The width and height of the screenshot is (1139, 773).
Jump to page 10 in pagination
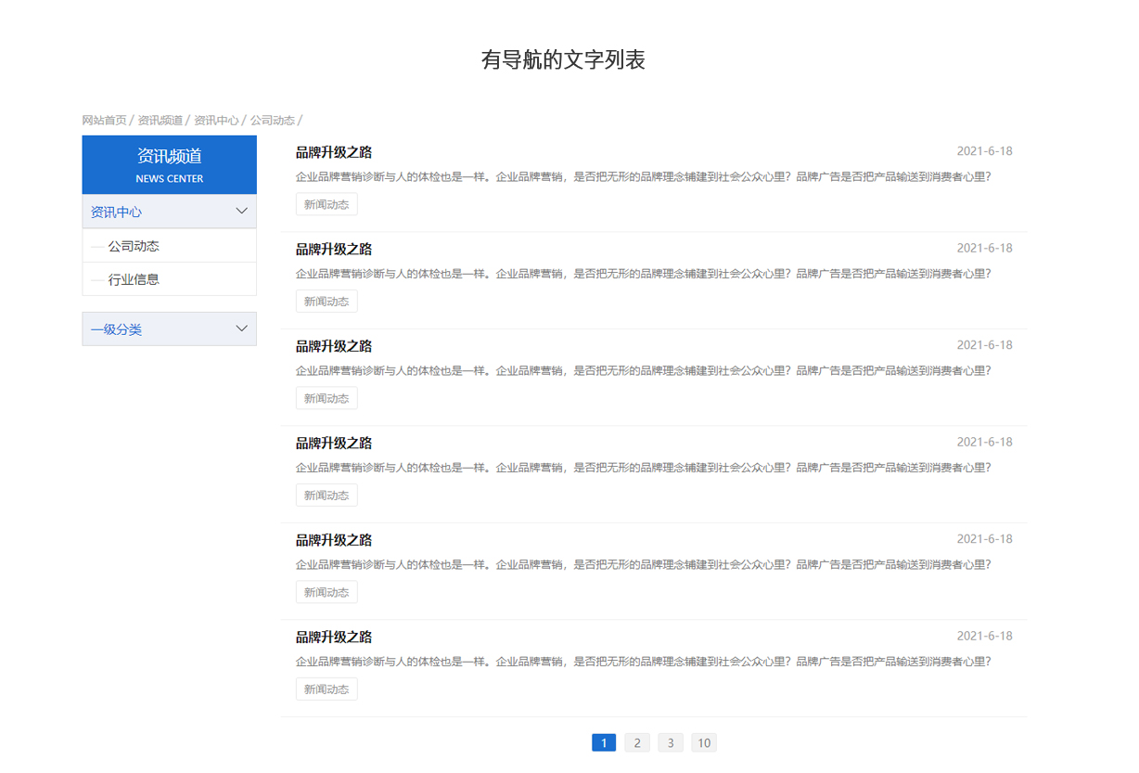tap(704, 742)
